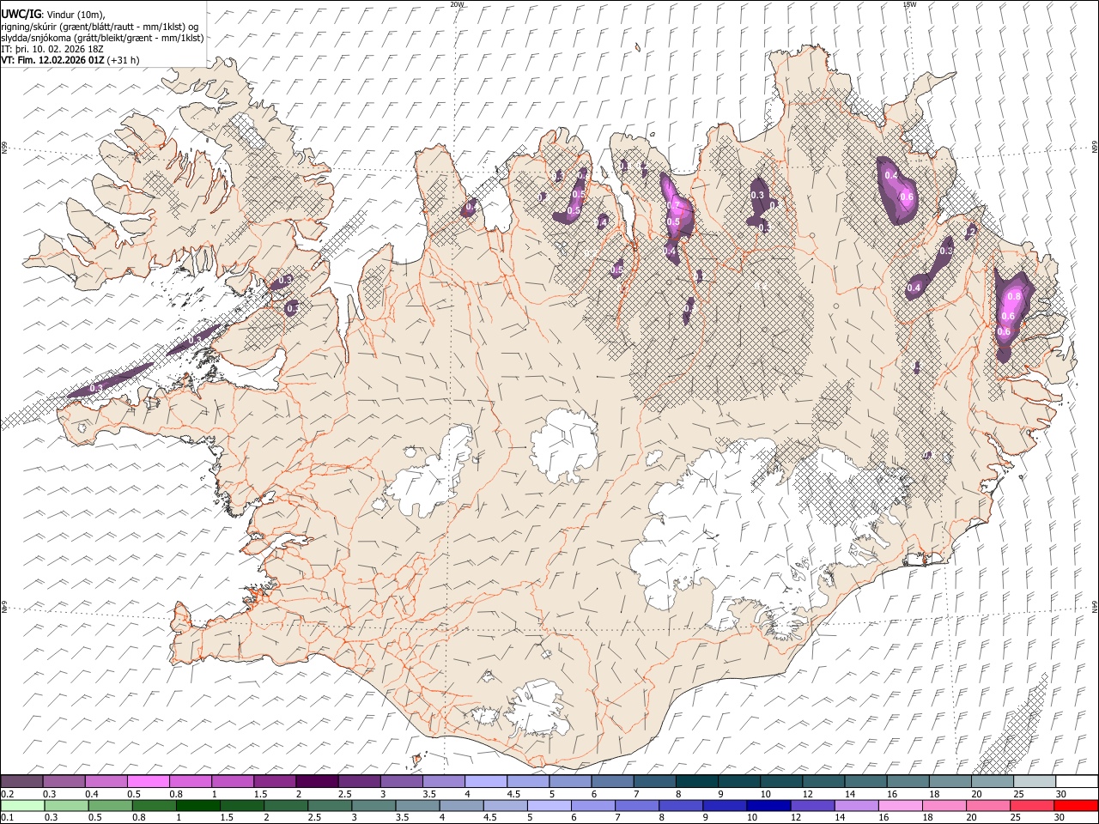
Task: Click the bright pink 0.5 swatch in upper legend
Action: point(149,782)
